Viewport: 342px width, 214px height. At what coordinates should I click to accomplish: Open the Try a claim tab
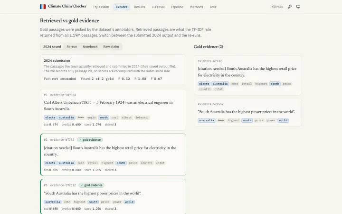[101, 7]
